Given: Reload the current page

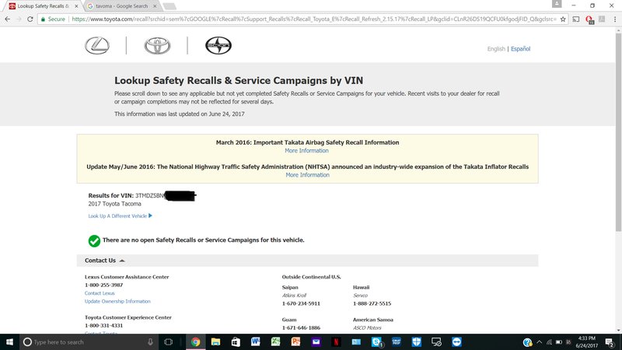Looking at the screenshot, I should [x=30, y=19].
